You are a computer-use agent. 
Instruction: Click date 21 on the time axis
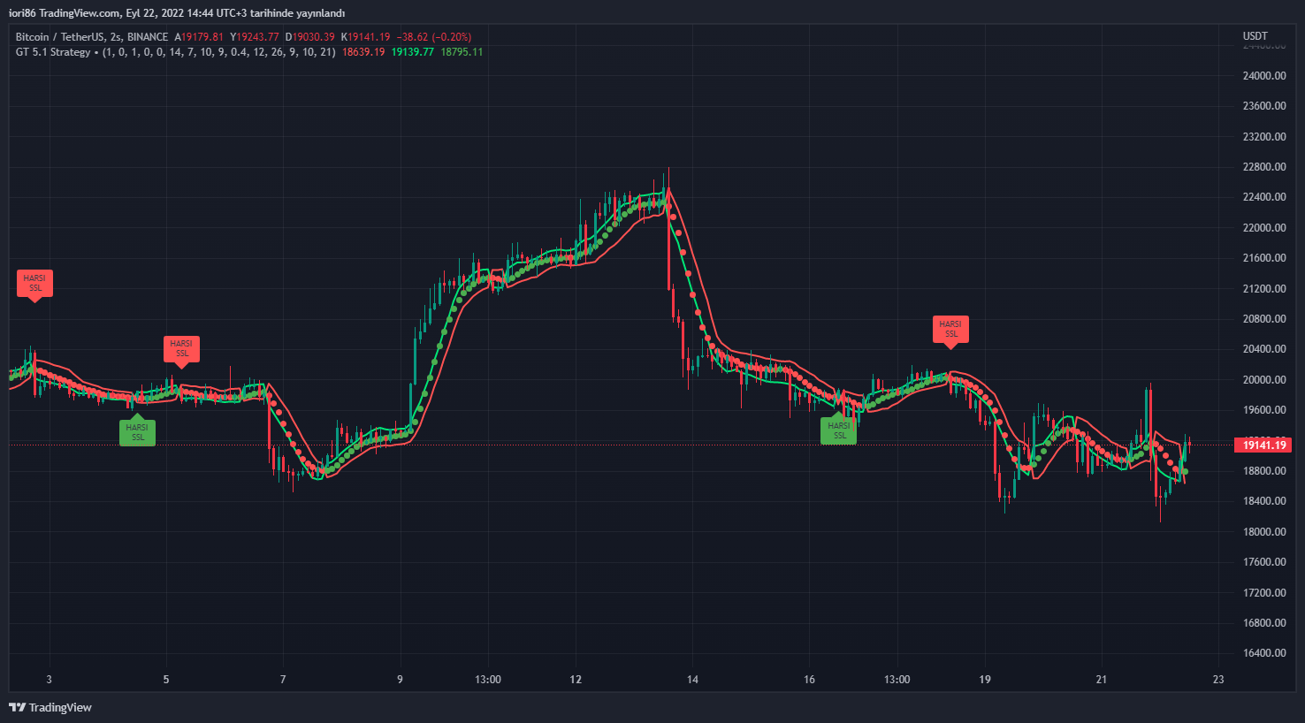tap(1102, 680)
